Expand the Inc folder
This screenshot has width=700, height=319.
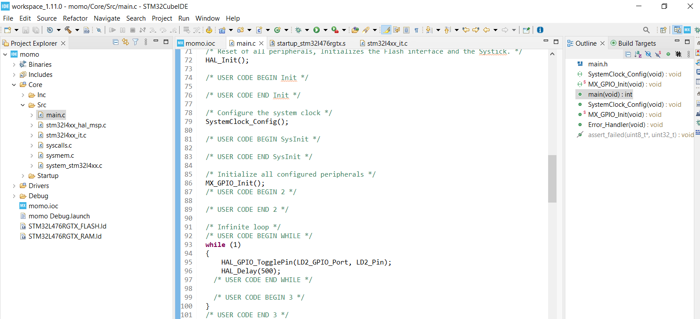click(x=23, y=95)
